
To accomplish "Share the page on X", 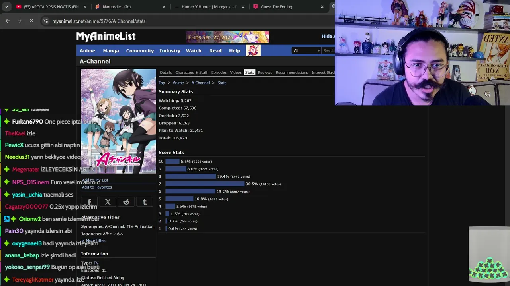I will pyautogui.click(x=108, y=202).
